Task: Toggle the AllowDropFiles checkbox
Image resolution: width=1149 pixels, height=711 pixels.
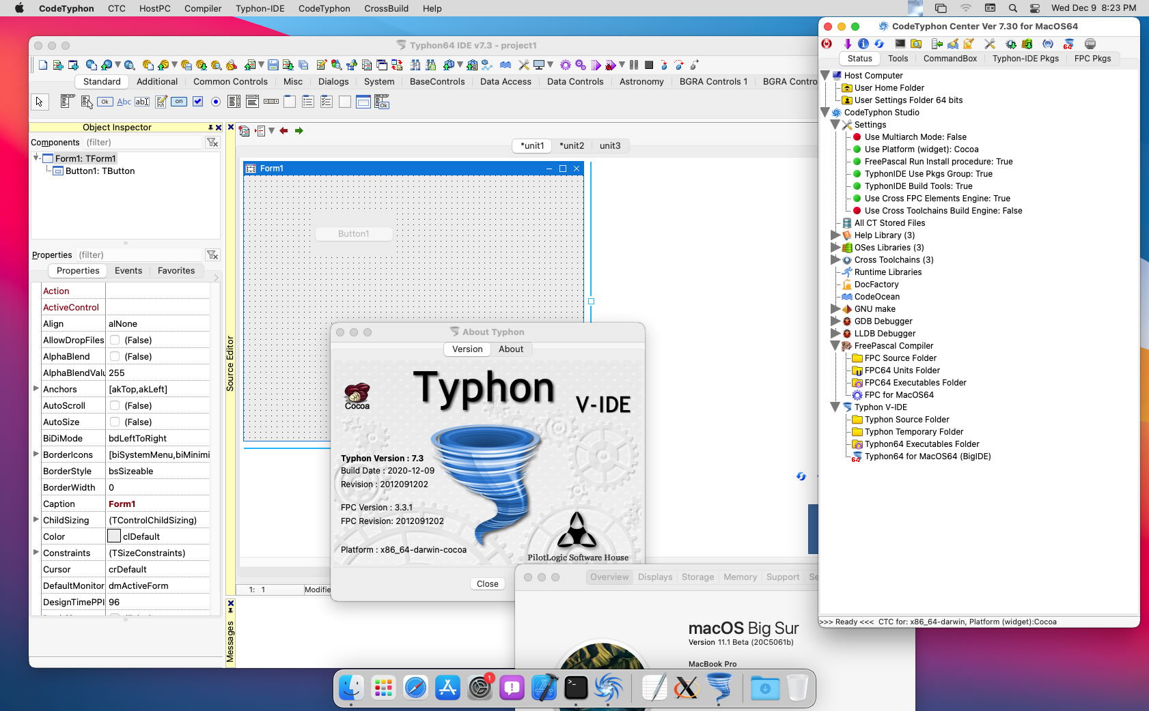Action: pyautogui.click(x=115, y=340)
